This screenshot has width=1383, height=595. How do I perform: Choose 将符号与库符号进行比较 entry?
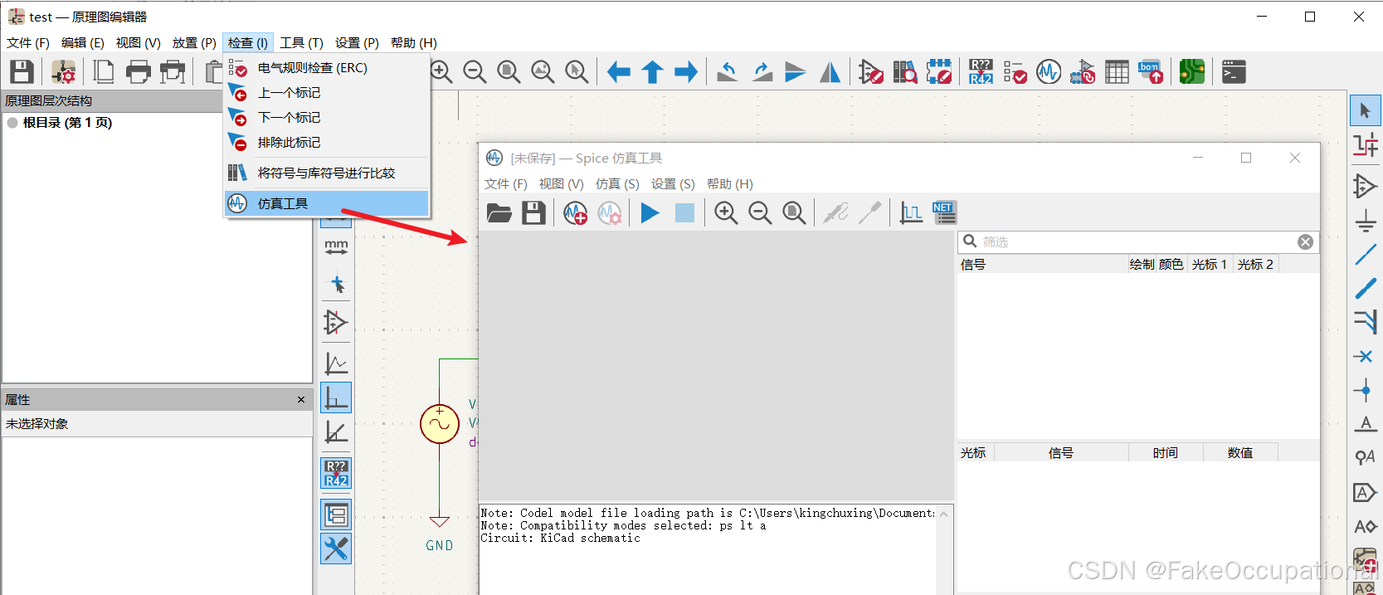(x=327, y=173)
